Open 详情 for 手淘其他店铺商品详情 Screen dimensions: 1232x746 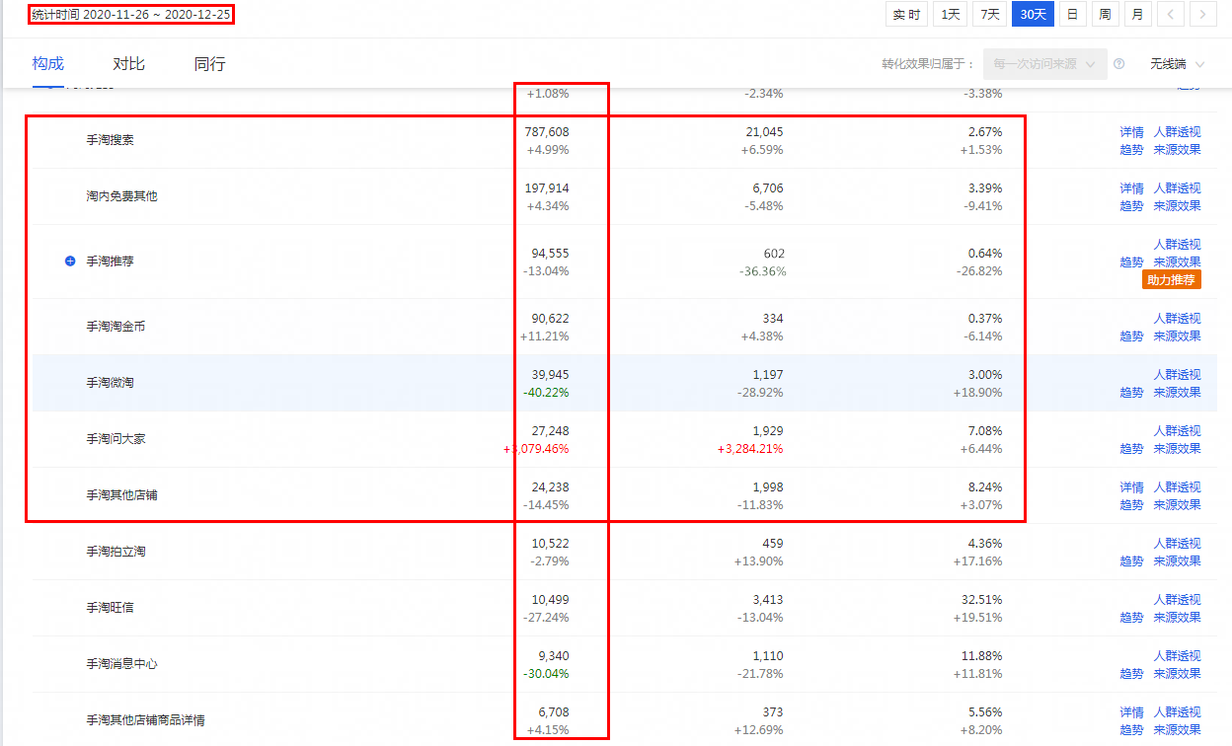coord(1131,712)
